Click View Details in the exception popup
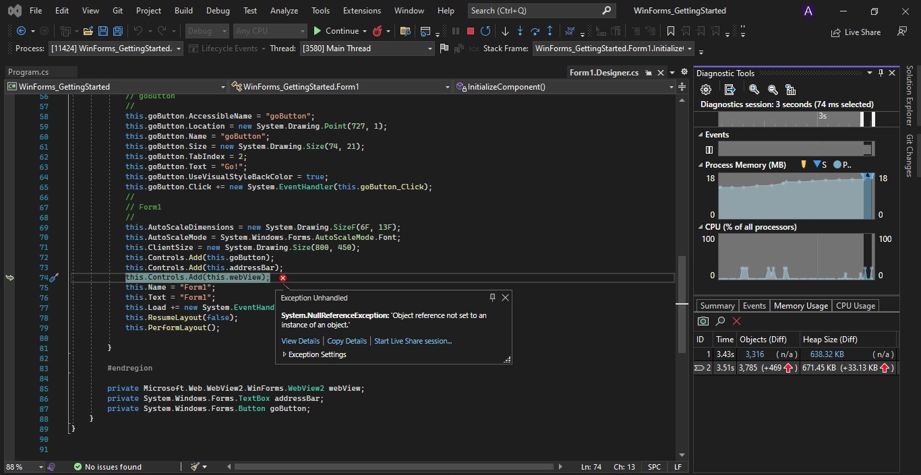This screenshot has height=475, width=921. [301, 341]
